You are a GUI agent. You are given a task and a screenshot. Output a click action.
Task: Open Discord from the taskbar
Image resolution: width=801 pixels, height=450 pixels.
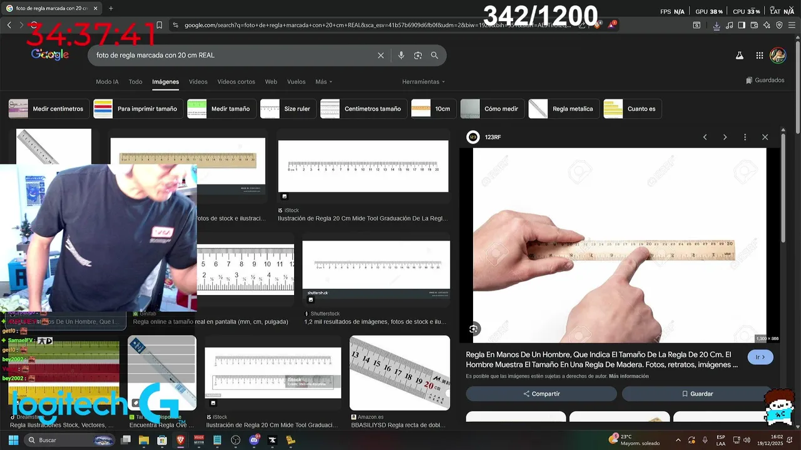click(x=254, y=440)
